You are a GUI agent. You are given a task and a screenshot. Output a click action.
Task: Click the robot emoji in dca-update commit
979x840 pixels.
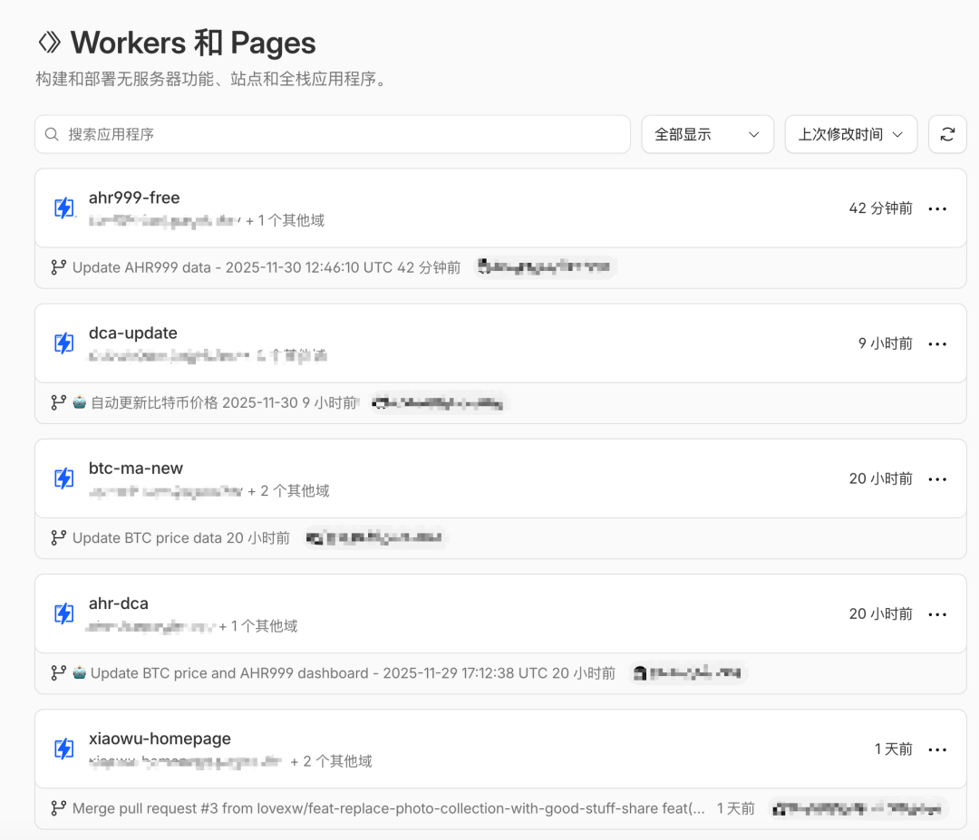point(79,402)
